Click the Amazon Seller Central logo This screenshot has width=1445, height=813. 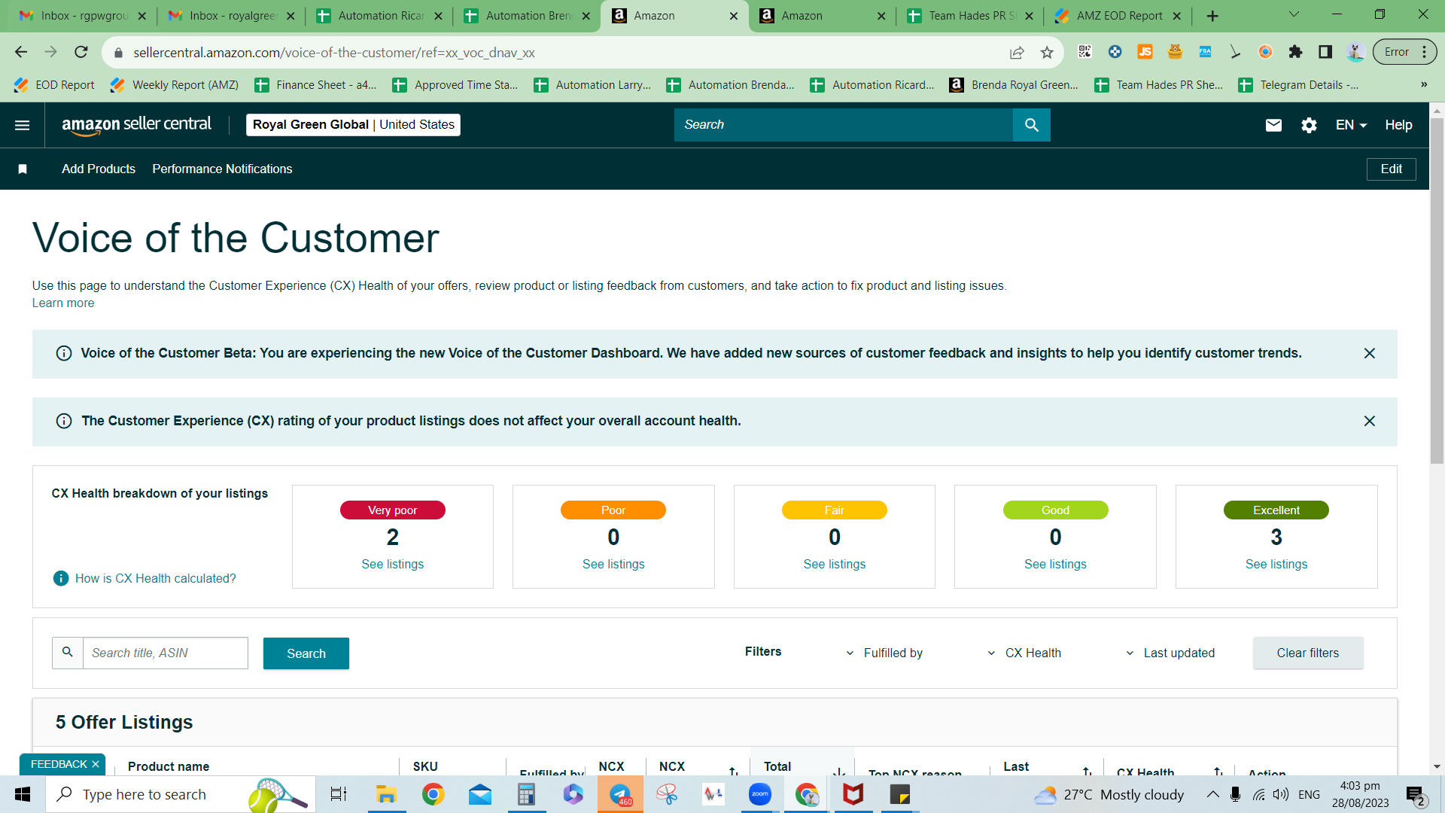(x=136, y=125)
